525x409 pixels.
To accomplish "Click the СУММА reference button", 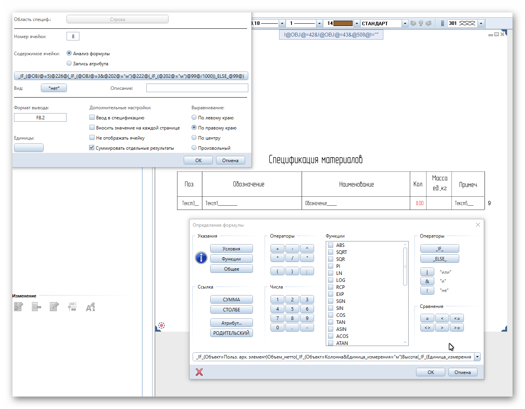I will (x=232, y=299).
